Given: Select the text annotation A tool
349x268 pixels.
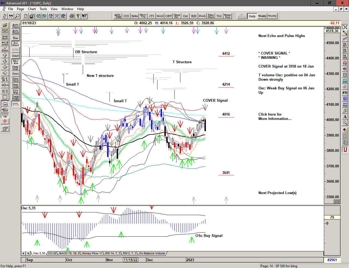Looking at the screenshot, I should pos(345,117).
